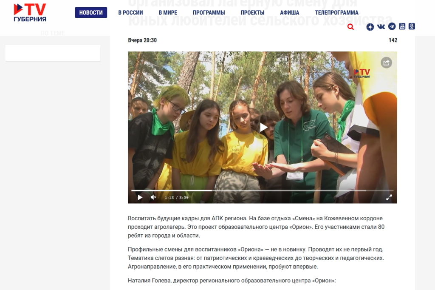Go to the Программы menu item
The height and width of the screenshot is (290, 435).
209,12
